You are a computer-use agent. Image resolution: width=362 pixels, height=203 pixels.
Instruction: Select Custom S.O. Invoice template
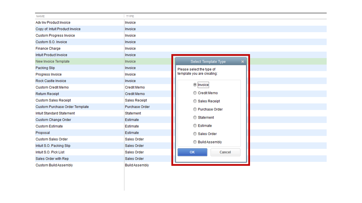click(51, 42)
